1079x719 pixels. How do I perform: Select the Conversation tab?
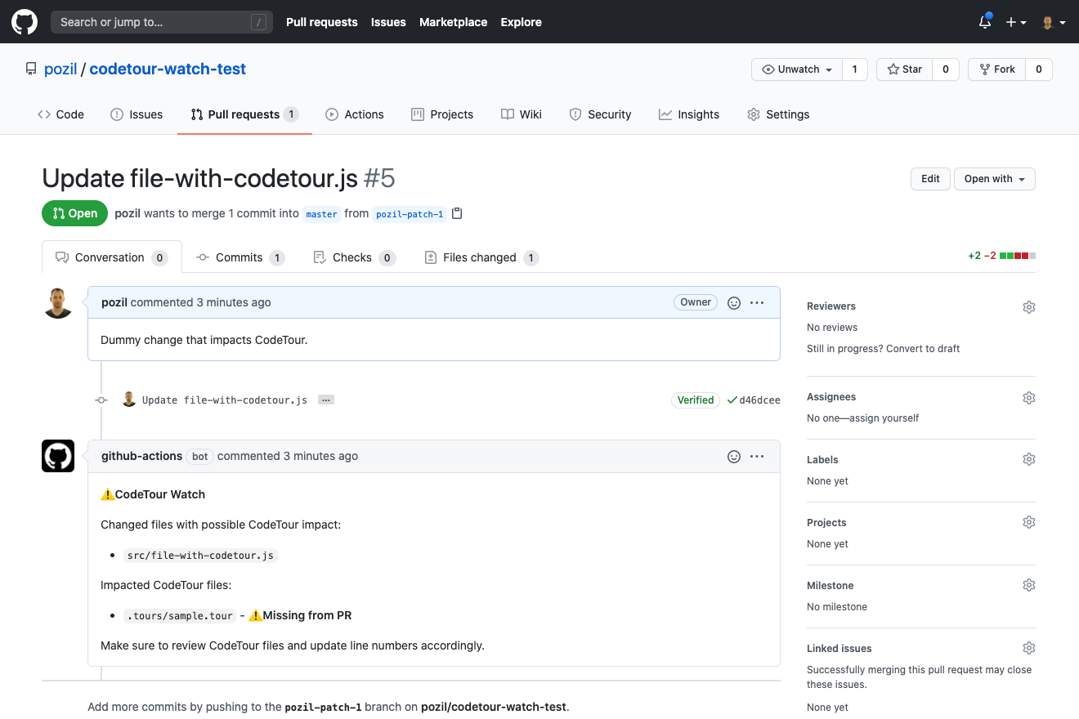coord(112,257)
